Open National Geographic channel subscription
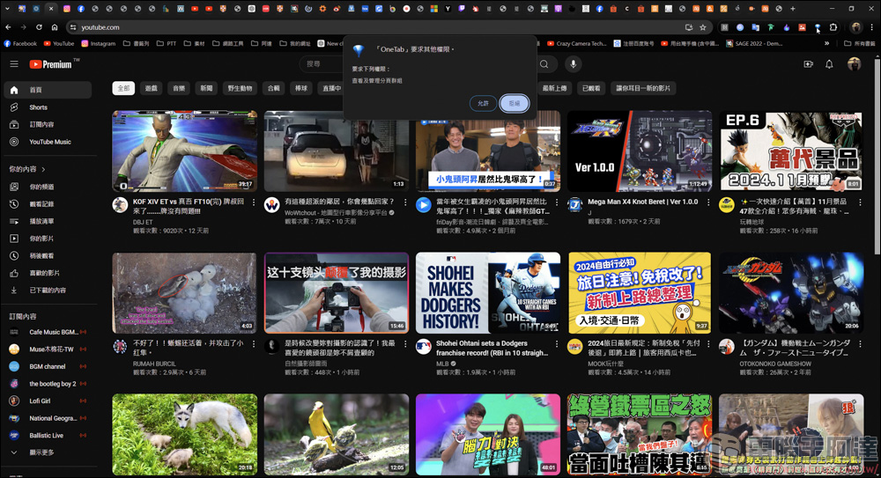Viewport: 881px width, 478px height. point(48,418)
